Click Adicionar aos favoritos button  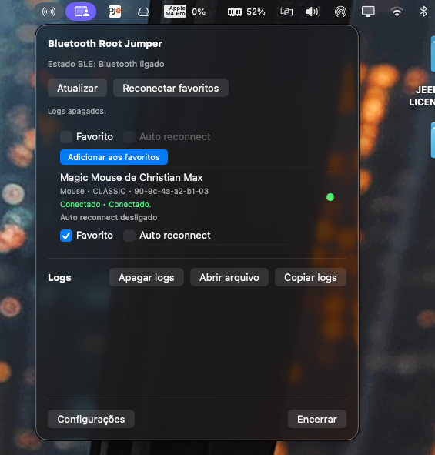point(114,157)
